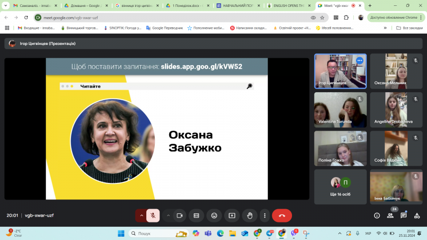Open 'Входящие - innaba' bookmark
This screenshot has width=427, height=240.
coord(36,28)
